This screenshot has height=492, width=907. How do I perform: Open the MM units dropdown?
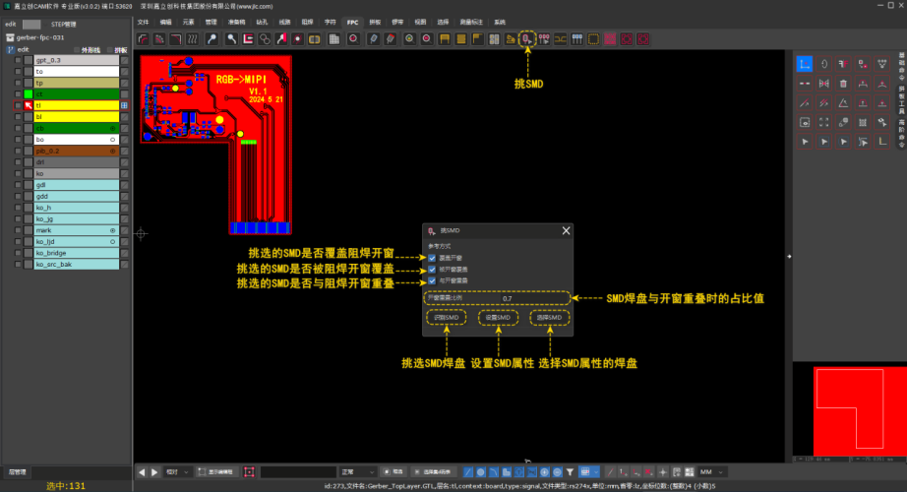tap(712, 472)
